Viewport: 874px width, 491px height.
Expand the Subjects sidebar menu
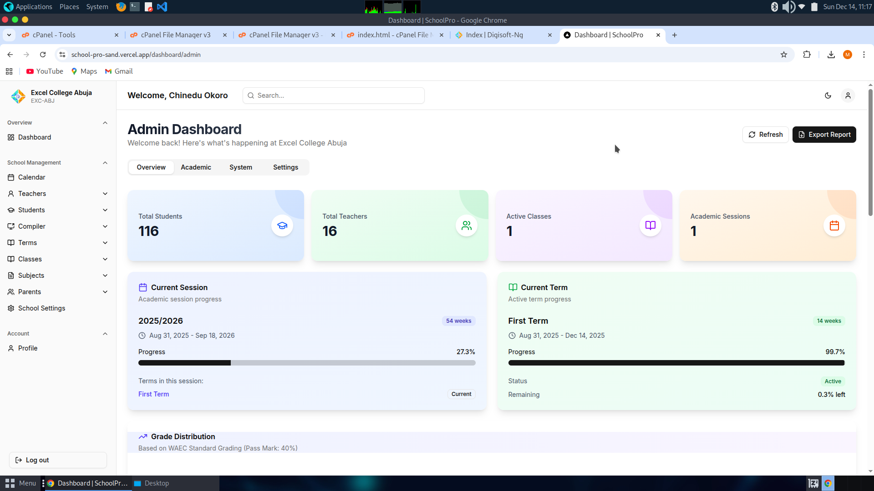tap(105, 276)
